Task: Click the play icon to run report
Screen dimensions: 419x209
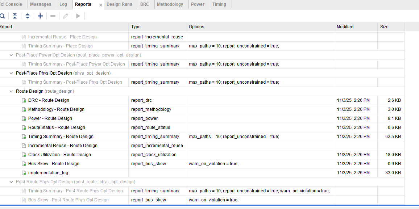Action: click(x=78, y=16)
